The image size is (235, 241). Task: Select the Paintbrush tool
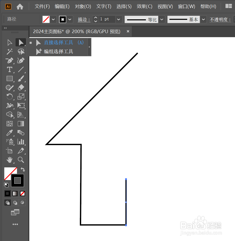click(x=21, y=79)
